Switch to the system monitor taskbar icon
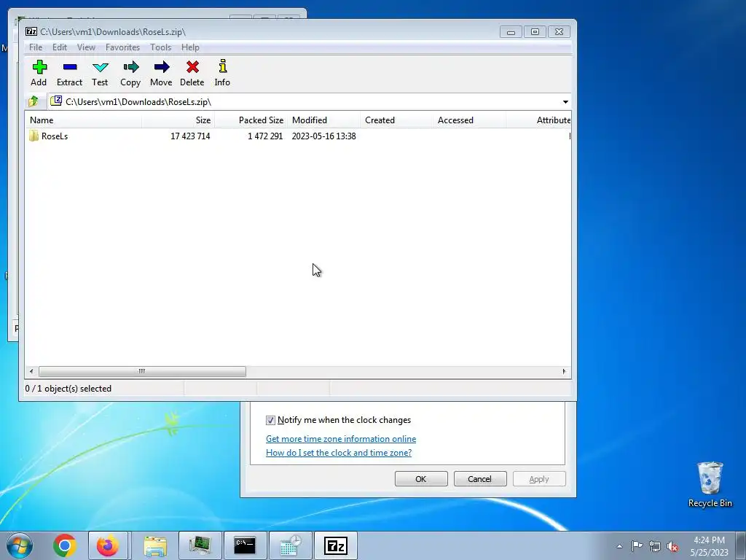The image size is (746, 560). tap(200, 545)
